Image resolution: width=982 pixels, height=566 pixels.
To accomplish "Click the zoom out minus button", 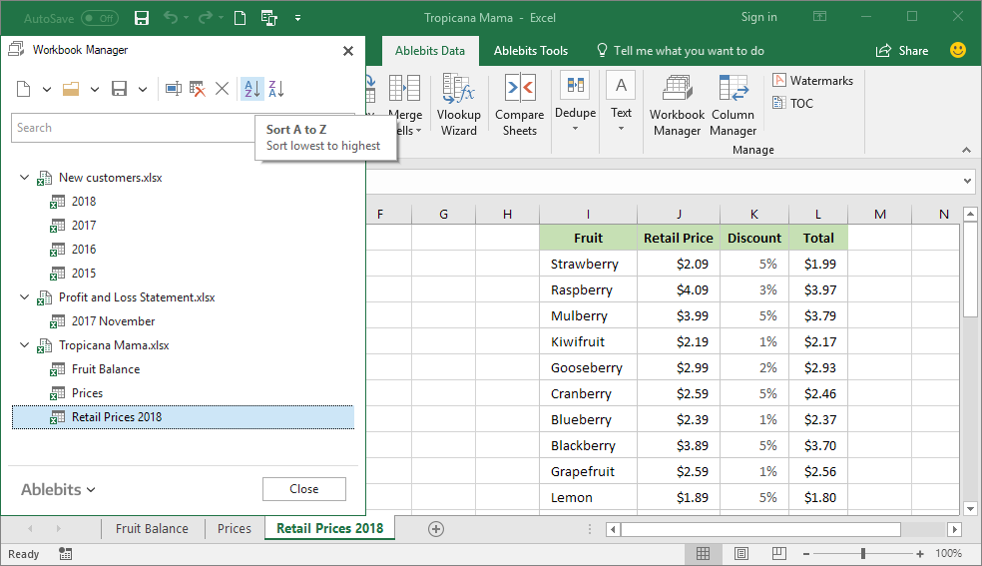I will (806, 553).
